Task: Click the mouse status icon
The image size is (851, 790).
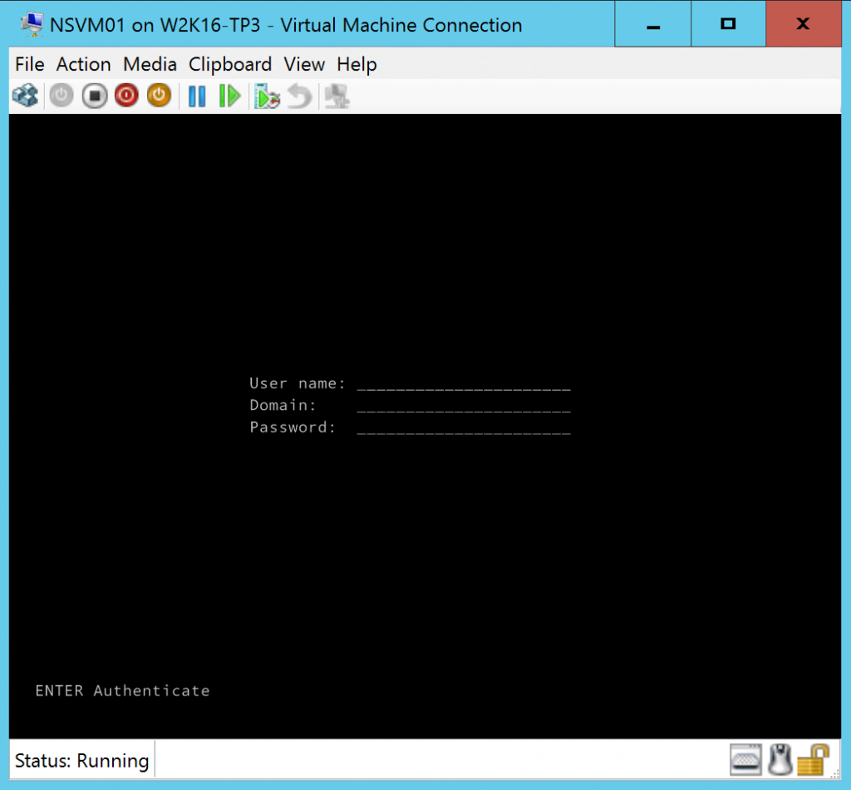Action: [x=780, y=760]
